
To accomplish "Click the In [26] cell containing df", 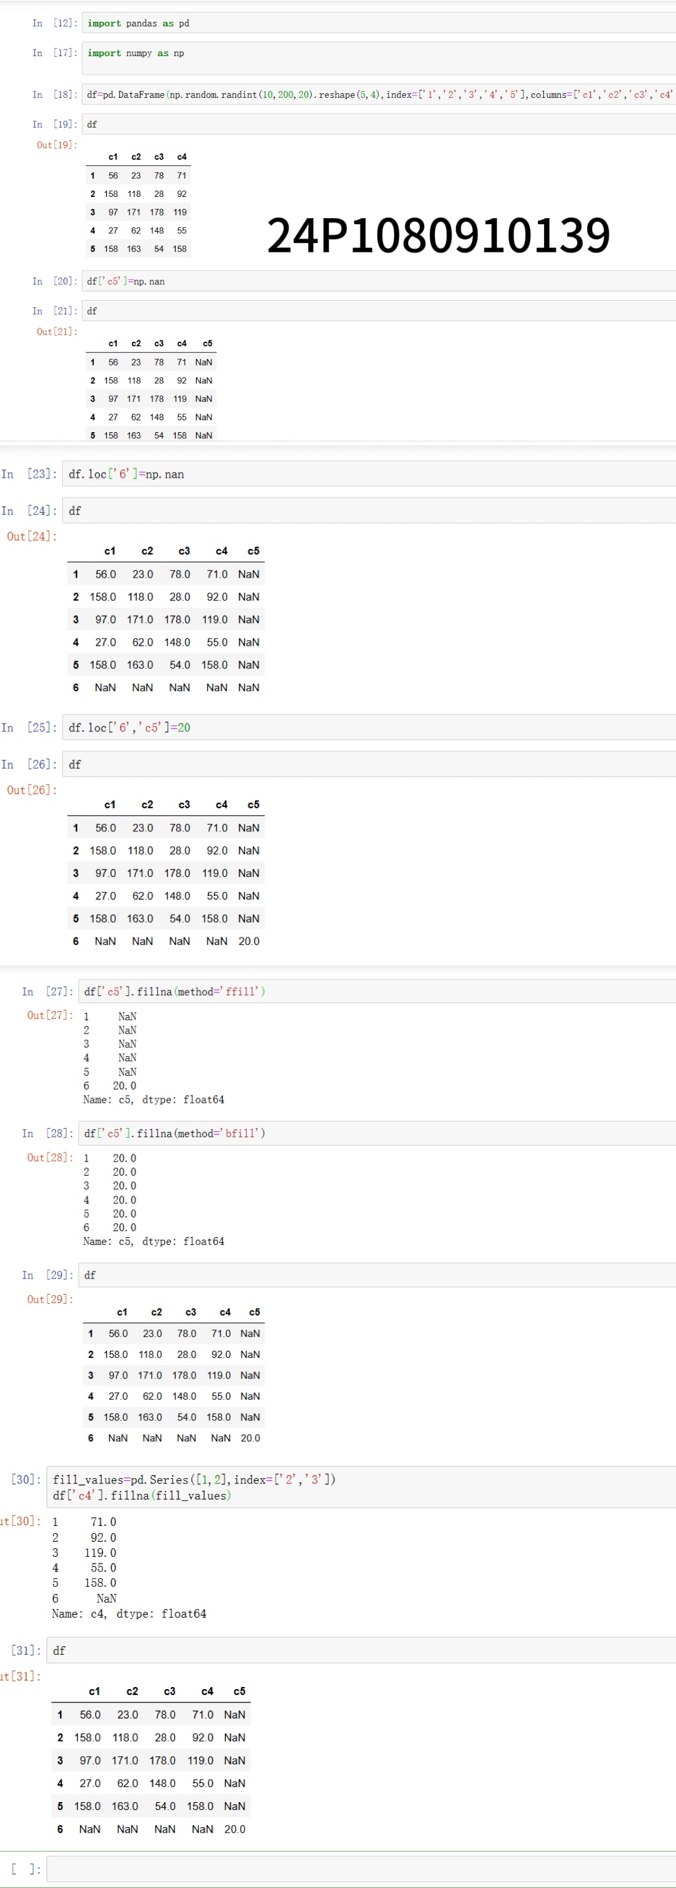I will pos(369,765).
